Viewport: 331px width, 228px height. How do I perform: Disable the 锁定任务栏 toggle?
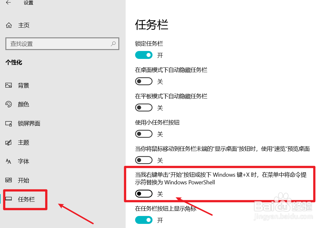[144, 55]
